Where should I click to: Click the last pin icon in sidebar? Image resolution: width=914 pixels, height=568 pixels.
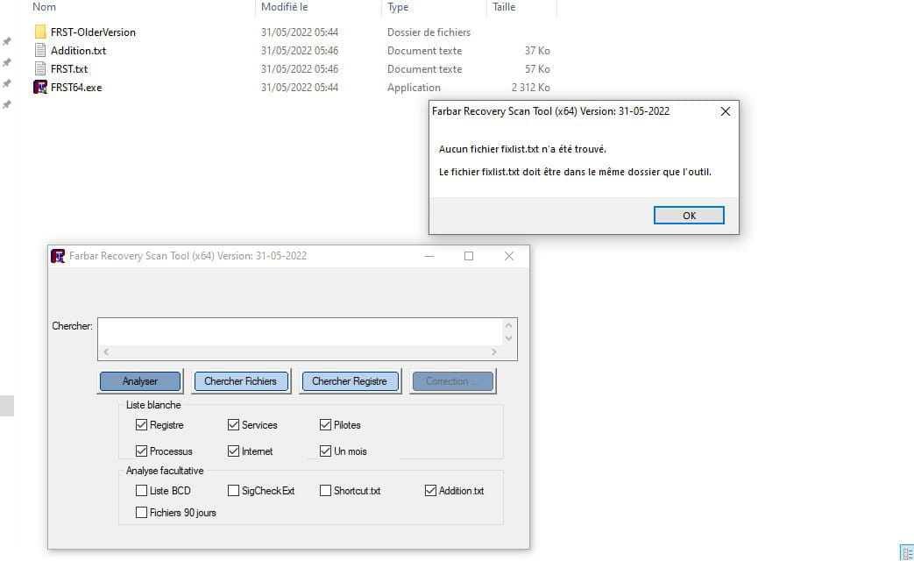[7, 104]
